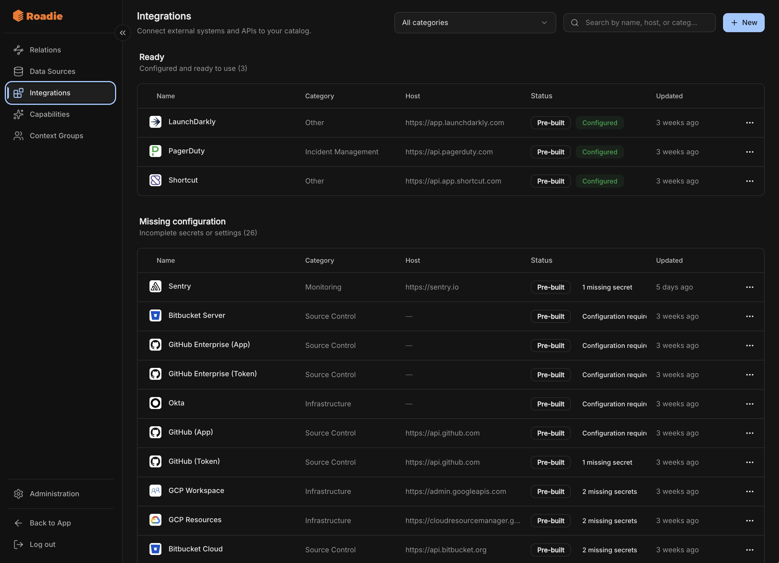779x563 pixels.
Task: Click the Okta integration name
Action: (x=176, y=403)
